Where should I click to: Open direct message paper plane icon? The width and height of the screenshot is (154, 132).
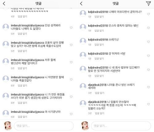148,4
